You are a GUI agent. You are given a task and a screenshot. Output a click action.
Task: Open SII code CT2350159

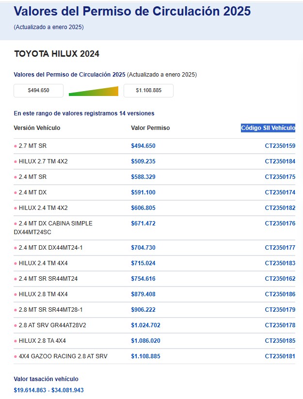(280, 146)
